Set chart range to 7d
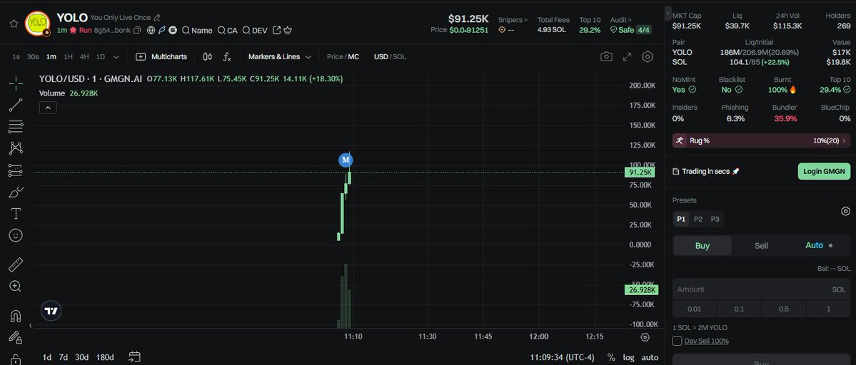This screenshot has height=365, width=856. [x=64, y=357]
